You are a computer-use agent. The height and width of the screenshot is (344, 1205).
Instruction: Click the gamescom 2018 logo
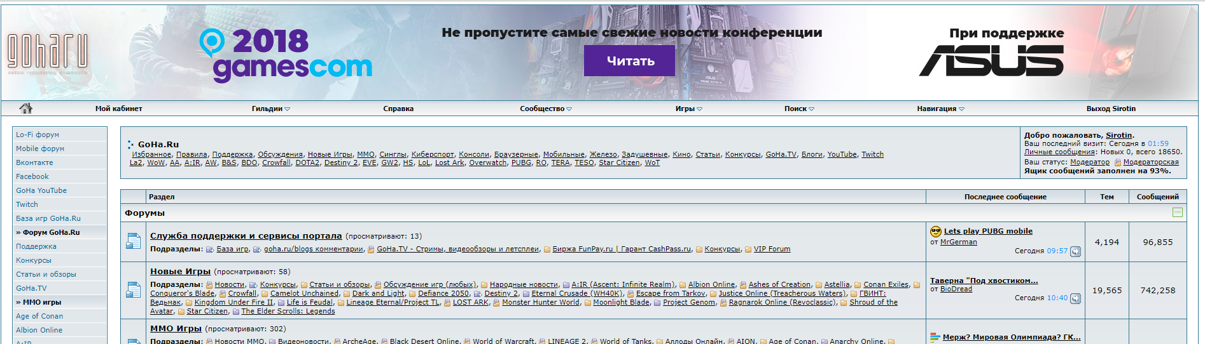click(285, 55)
